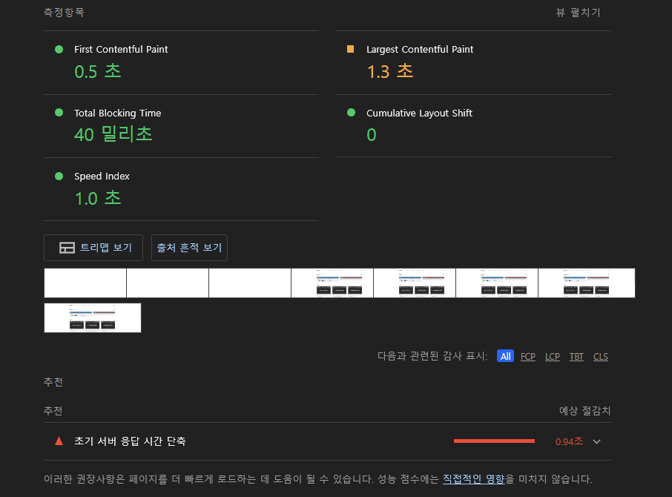The height and width of the screenshot is (497, 672).
Task: Expand the 초기 서버 응답 시간 단축 chevron
Action: [597, 442]
